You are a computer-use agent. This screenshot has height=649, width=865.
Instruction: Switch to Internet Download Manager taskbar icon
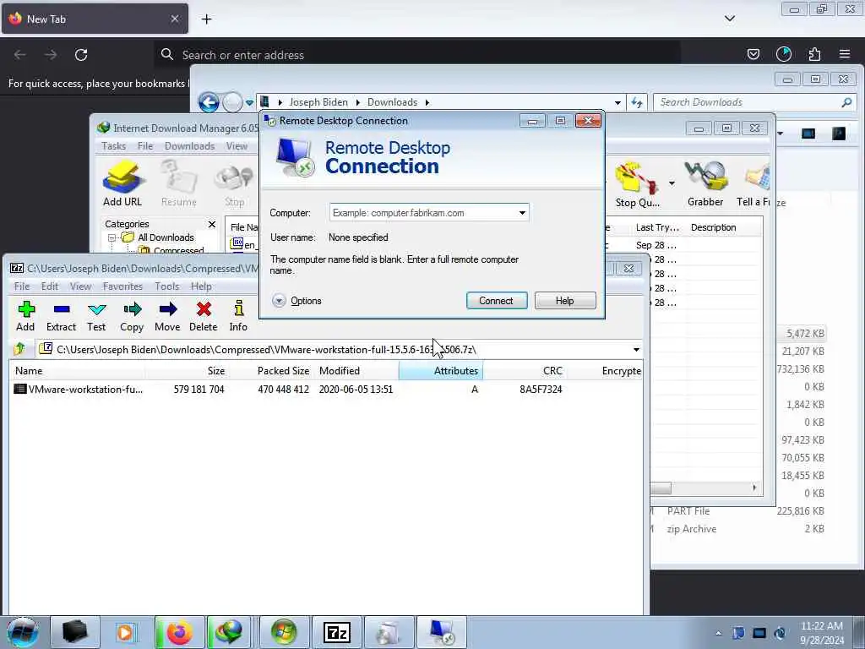pos(229,632)
